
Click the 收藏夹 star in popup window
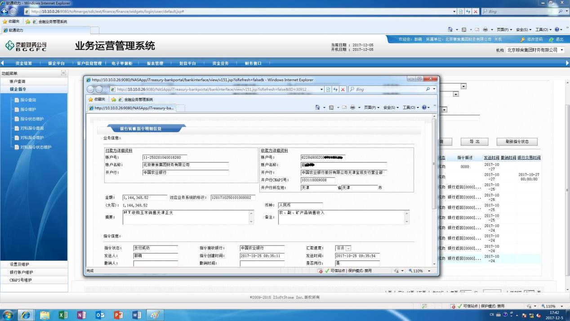pos(90,99)
